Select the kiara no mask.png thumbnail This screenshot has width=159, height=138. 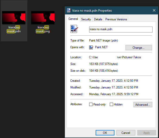coord(43,18)
